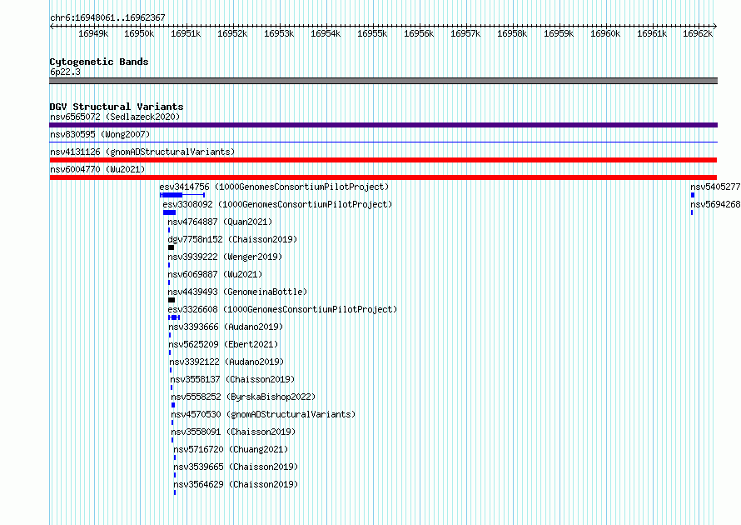Screen dimensions: 741x525
Task: Click the esv3308092 (1000GenomesConsortiumPilotProject) label
Action: tap(277, 204)
